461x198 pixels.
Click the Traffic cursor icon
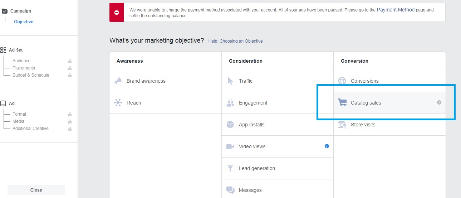click(230, 81)
